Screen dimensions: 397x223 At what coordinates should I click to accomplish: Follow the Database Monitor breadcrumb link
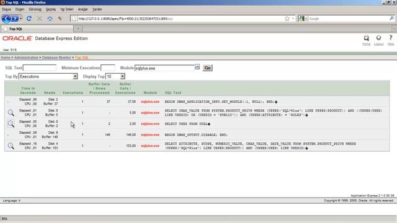pyautogui.click(x=56, y=58)
